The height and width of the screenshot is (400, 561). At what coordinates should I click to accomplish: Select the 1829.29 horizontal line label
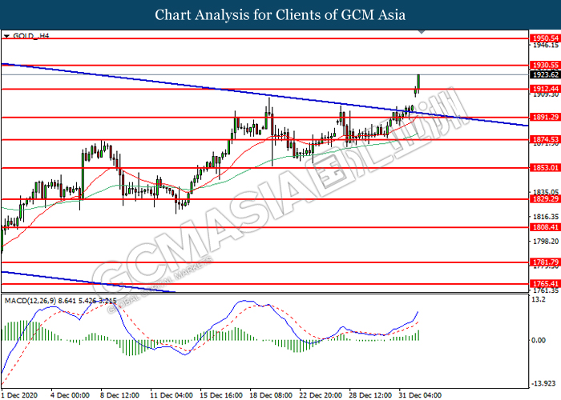(545, 198)
